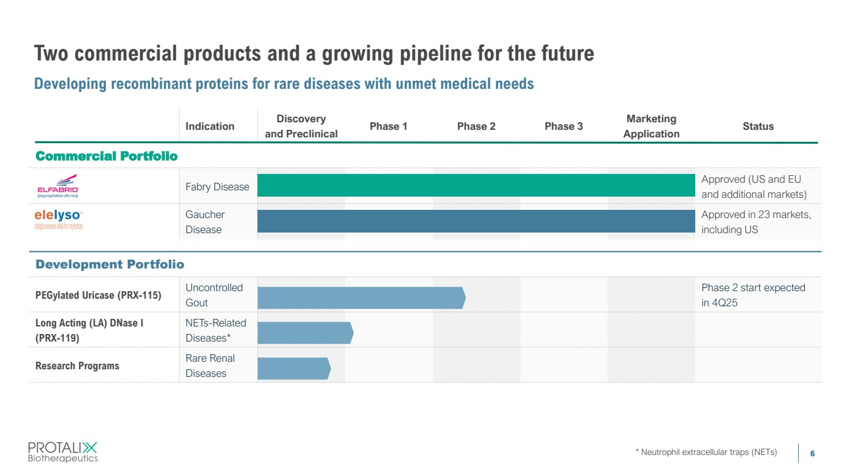Click the Phase 3 column header
The height and width of the screenshot is (472, 841).
tap(563, 126)
